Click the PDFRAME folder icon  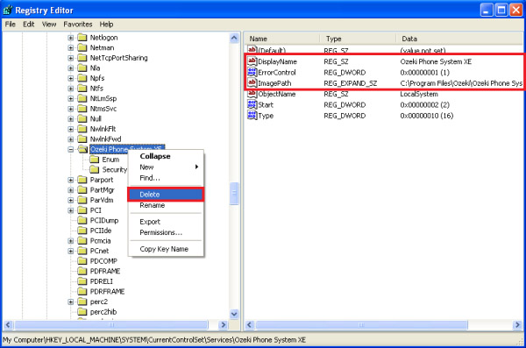point(82,271)
